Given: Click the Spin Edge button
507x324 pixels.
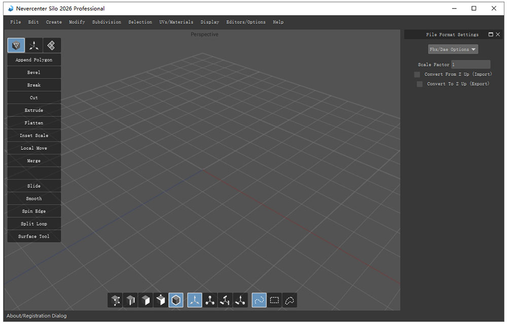Looking at the screenshot, I should pos(34,211).
